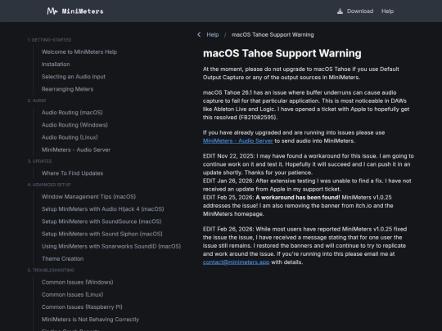
Task: Open Window Management Tips (macOS) page
Action: click(88, 196)
